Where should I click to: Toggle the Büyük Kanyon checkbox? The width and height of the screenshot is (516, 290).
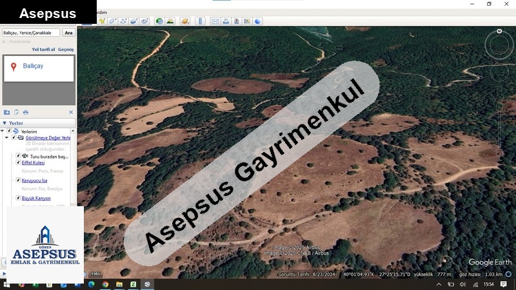[x=18, y=198]
